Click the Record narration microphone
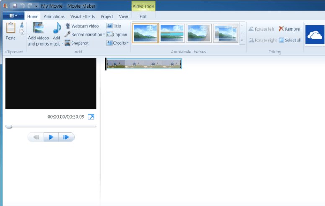 point(67,34)
